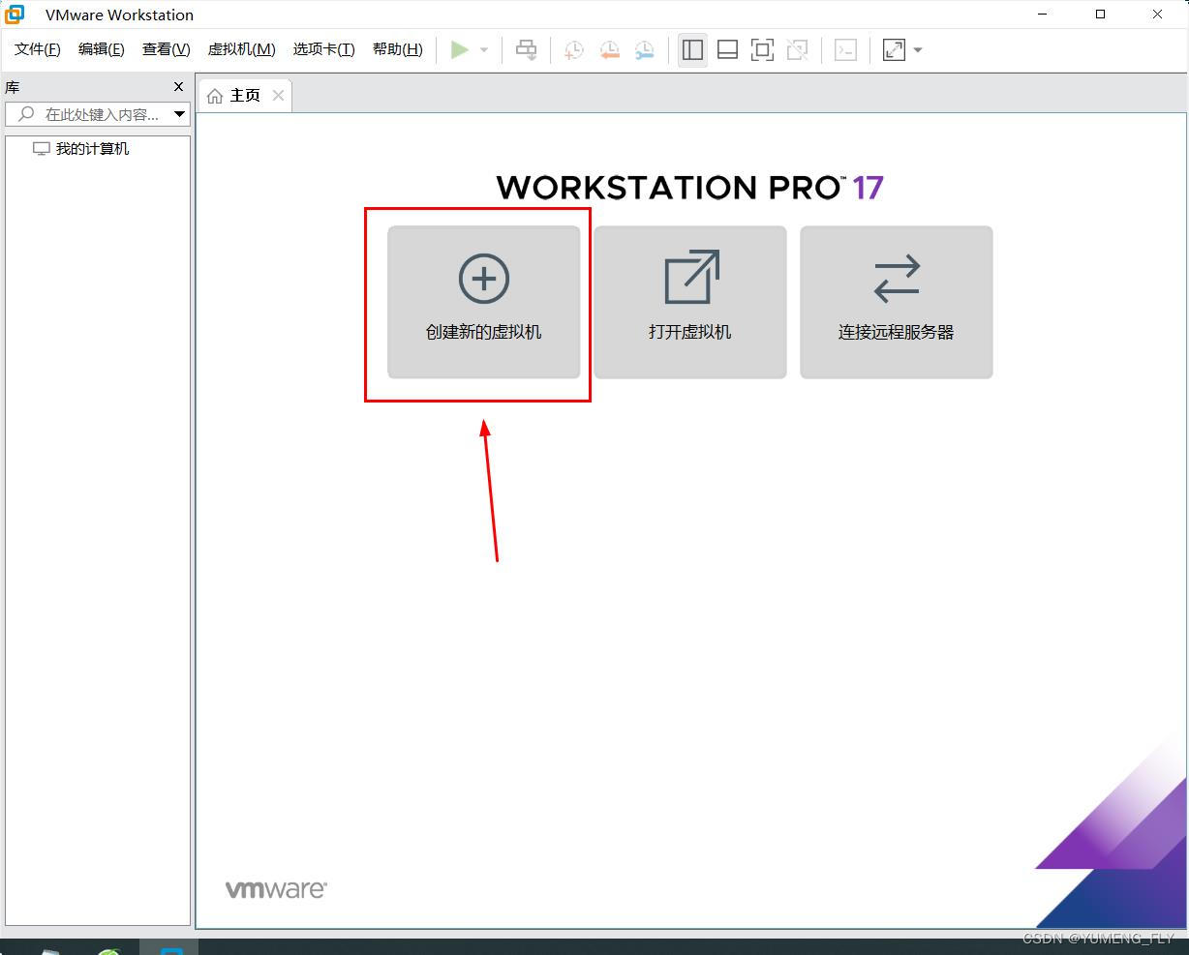Image resolution: width=1189 pixels, height=955 pixels.
Task: Click the console view toolbar icon
Action: tap(845, 49)
